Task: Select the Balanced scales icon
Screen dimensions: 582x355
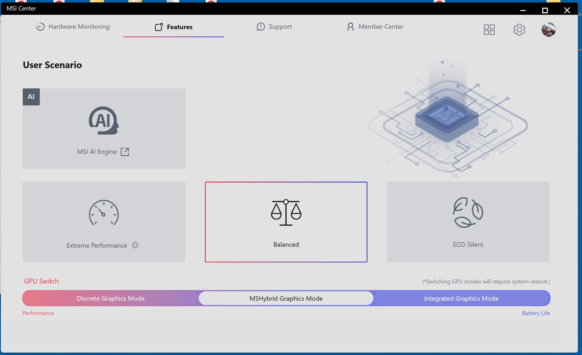Action: pyautogui.click(x=286, y=213)
